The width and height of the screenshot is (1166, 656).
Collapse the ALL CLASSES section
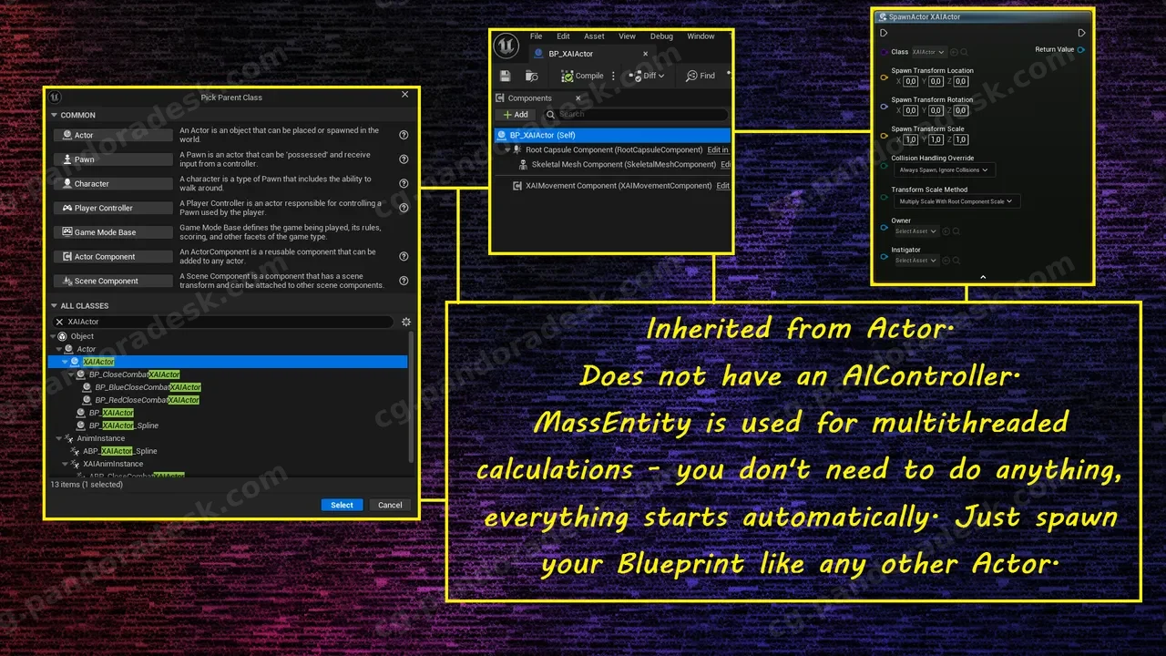point(54,305)
